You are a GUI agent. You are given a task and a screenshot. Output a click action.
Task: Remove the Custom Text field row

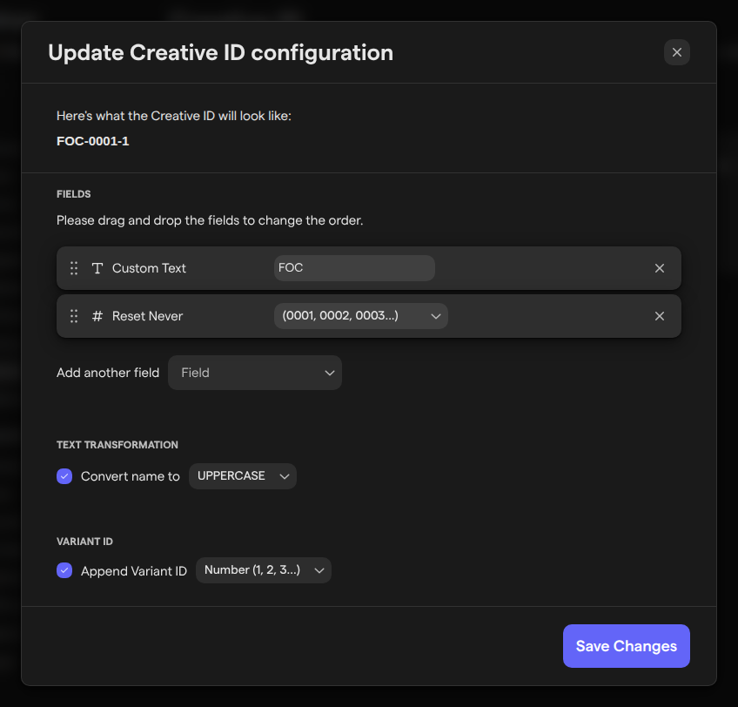659,268
